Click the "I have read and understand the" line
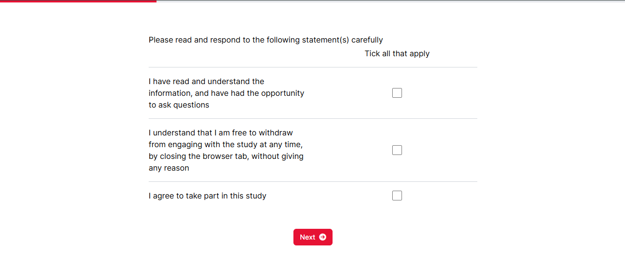This screenshot has height=264, width=625. click(x=206, y=81)
